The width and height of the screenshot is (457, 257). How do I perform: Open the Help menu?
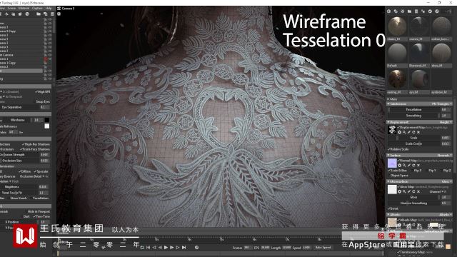point(49,8)
